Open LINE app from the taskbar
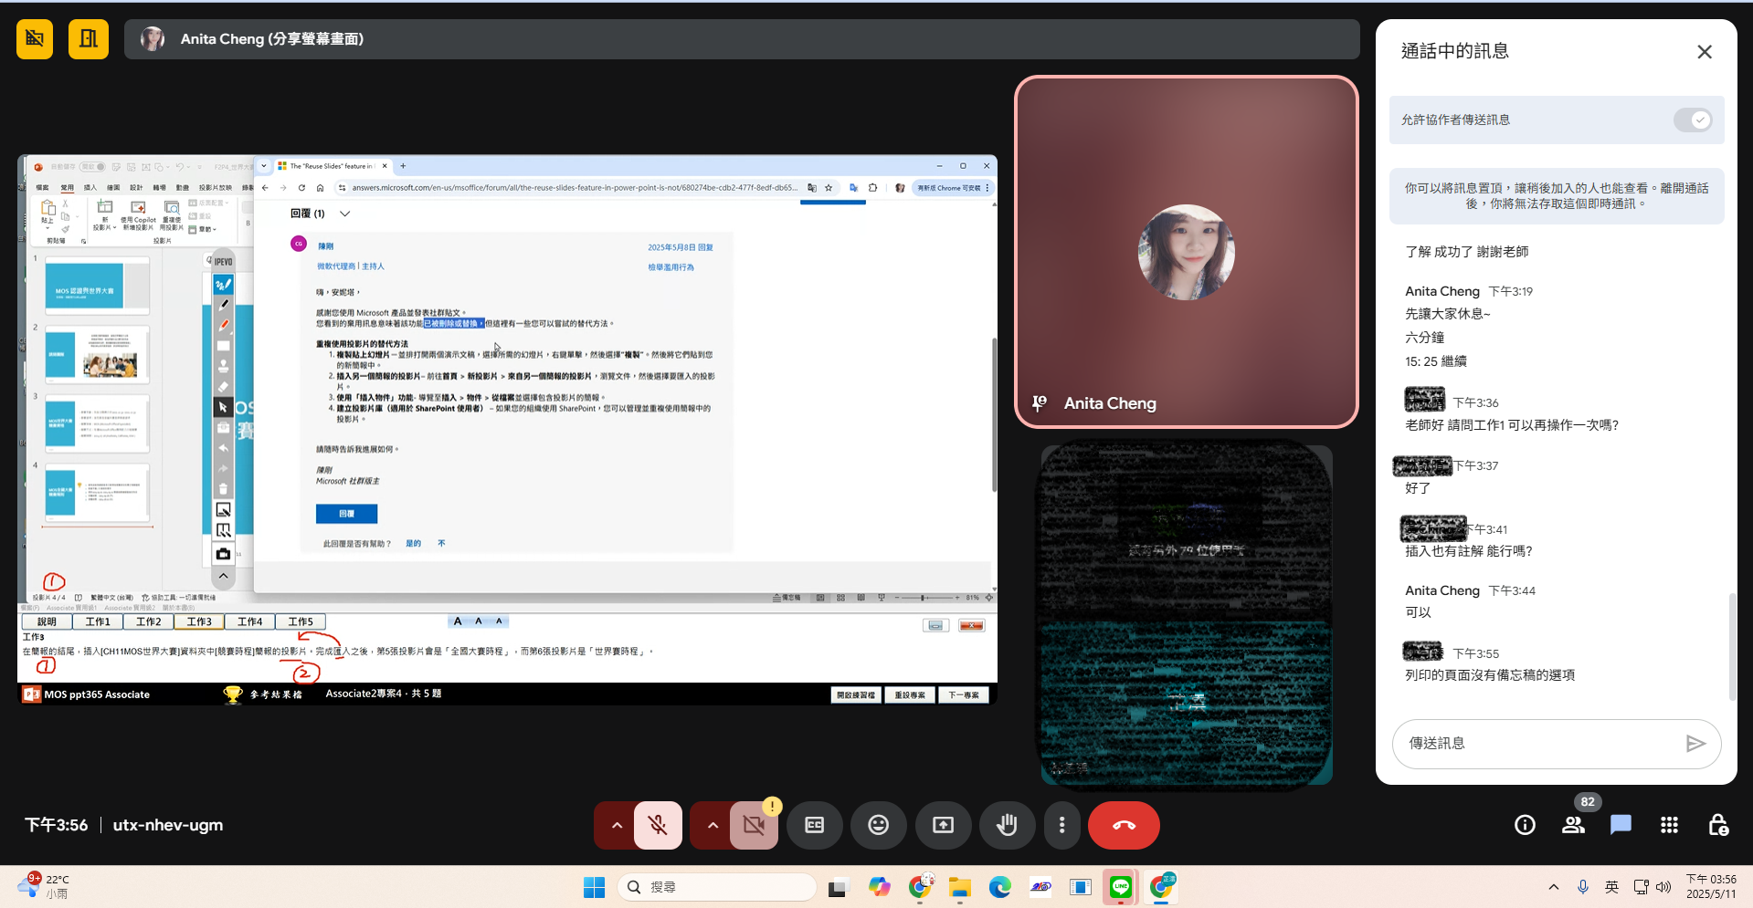 1120,887
